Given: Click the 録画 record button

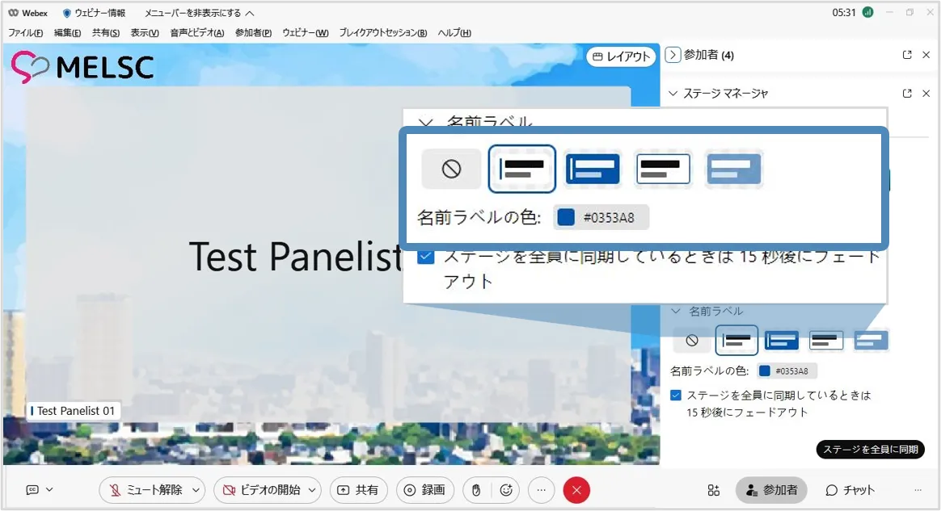Looking at the screenshot, I should [424, 490].
